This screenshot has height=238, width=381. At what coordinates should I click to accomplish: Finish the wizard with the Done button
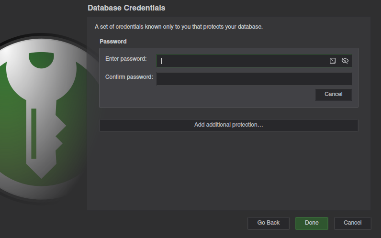312,223
